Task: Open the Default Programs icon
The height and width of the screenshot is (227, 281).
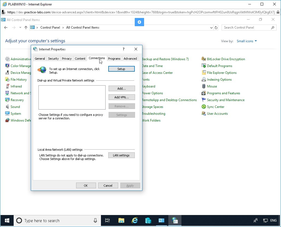Action: pos(204,66)
